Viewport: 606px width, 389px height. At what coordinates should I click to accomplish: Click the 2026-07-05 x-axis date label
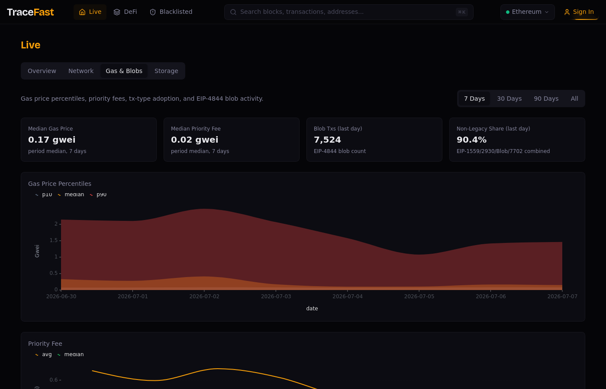419,297
